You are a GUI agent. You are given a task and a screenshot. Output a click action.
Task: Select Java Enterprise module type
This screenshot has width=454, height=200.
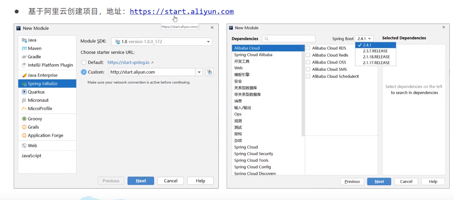47,75
